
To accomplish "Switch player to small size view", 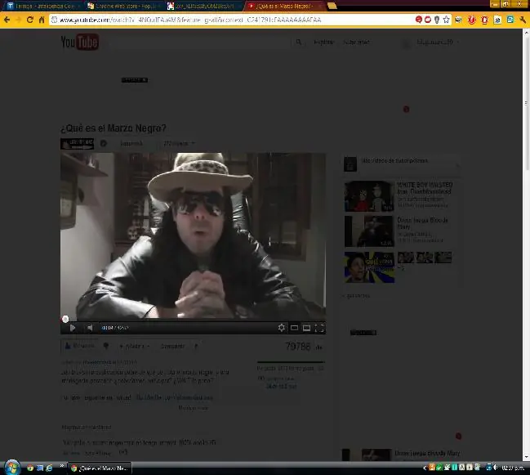I will coord(294,328).
